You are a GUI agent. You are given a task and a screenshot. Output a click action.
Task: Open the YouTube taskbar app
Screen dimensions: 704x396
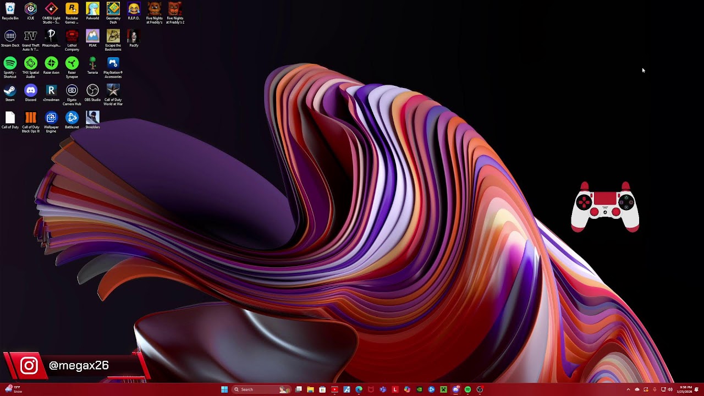(x=334, y=389)
